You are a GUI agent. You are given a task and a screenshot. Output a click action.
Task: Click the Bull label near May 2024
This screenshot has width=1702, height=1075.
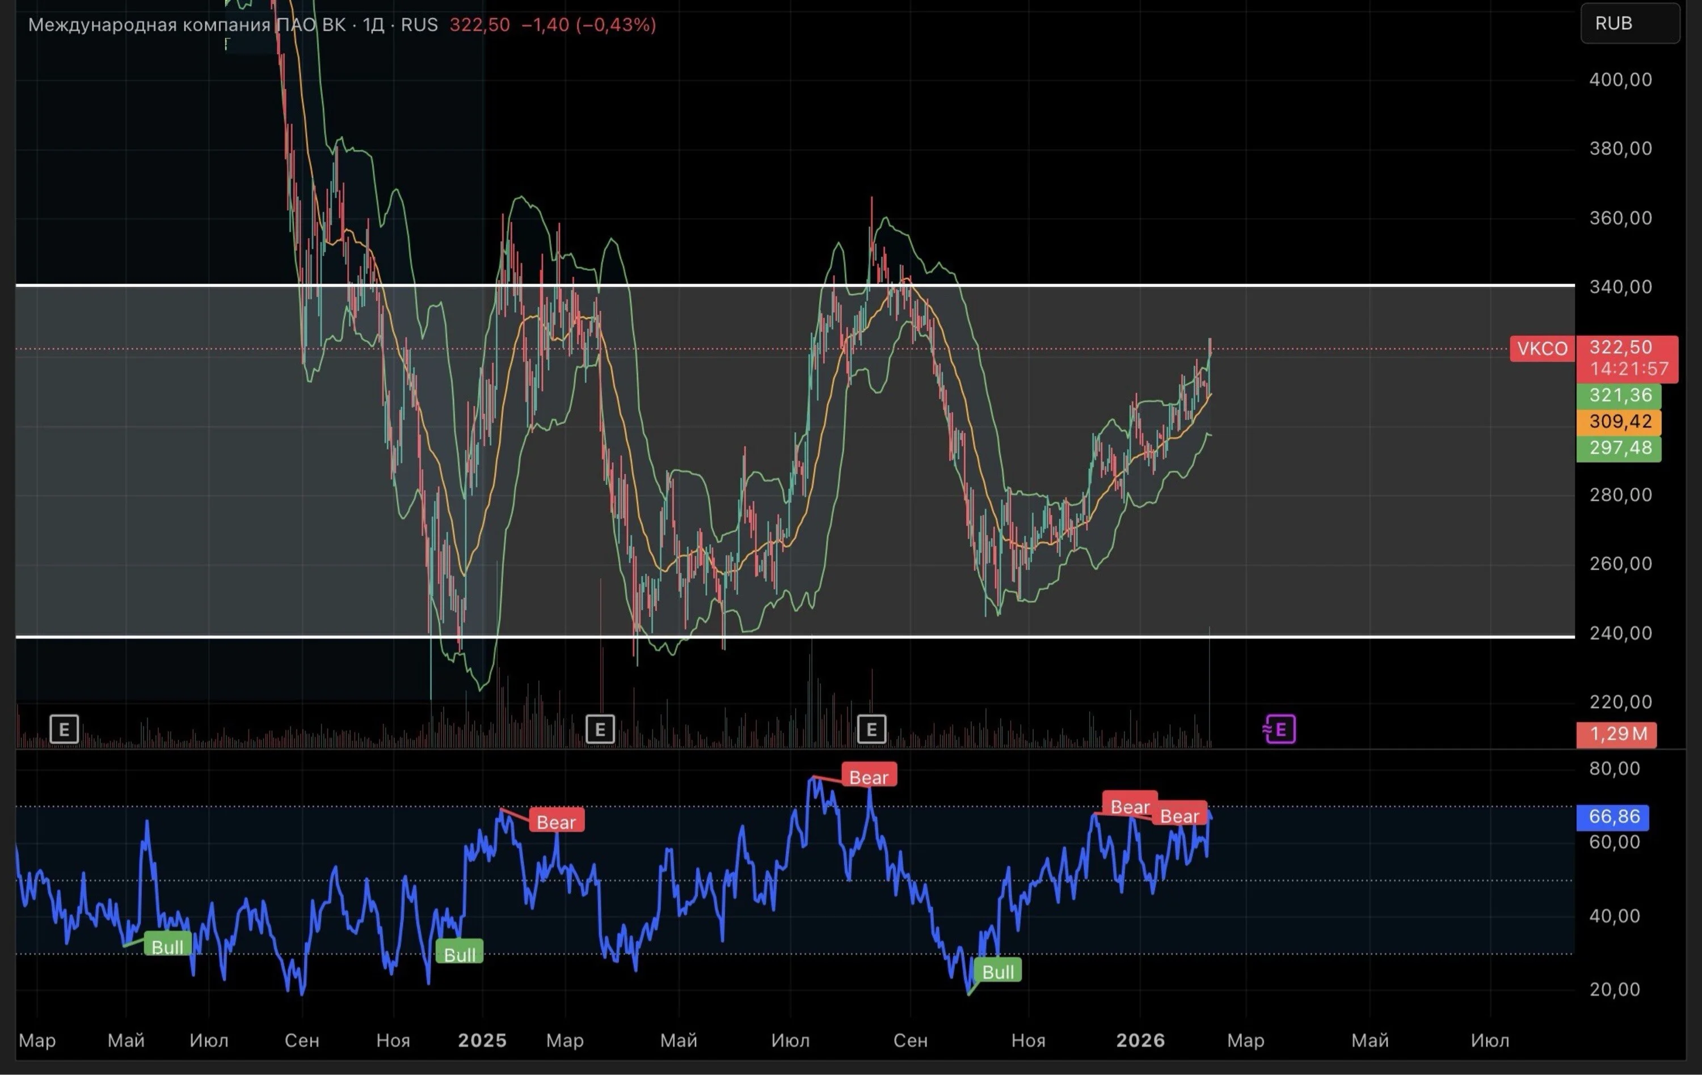[167, 946]
